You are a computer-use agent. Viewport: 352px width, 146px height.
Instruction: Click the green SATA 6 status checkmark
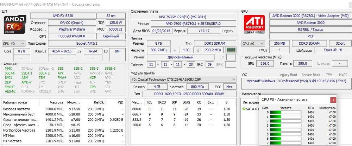click(244, 109)
